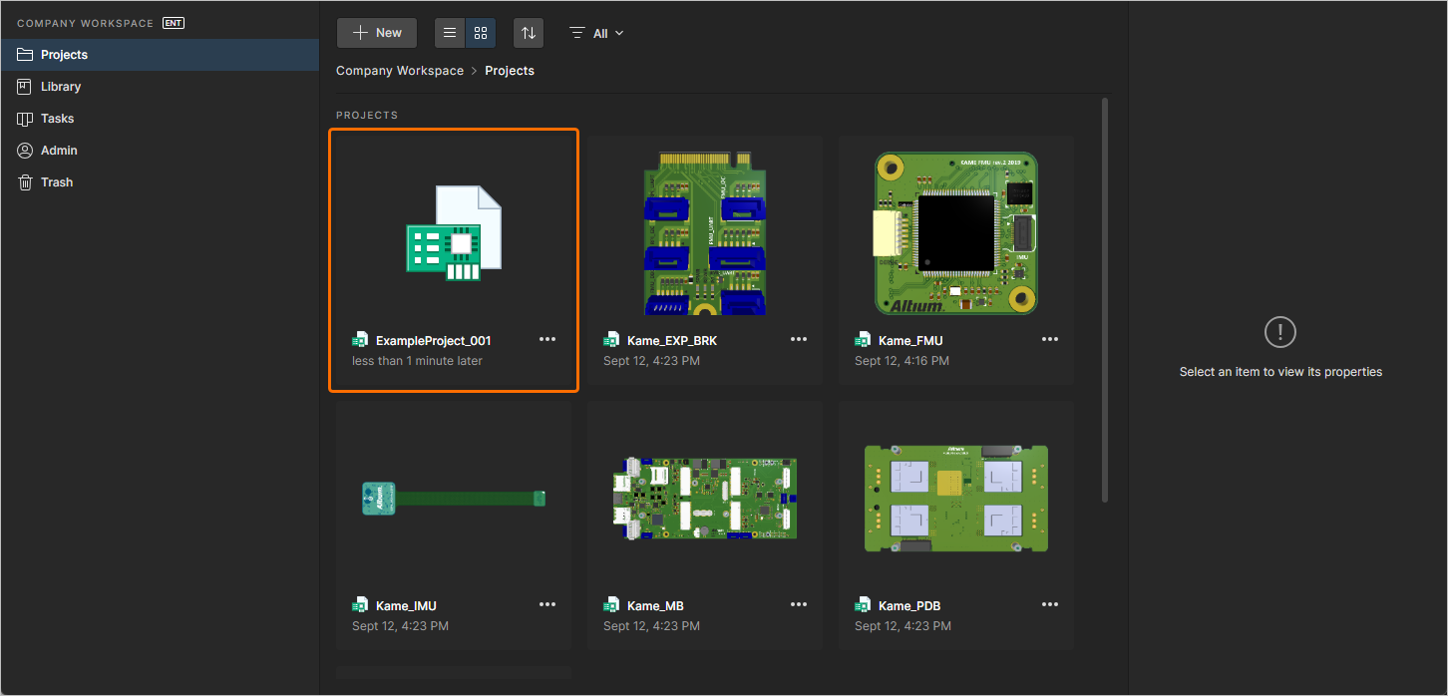Click the project icon beside Kame_FMU
Viewport: 1448px width, 696px height.
863,339
